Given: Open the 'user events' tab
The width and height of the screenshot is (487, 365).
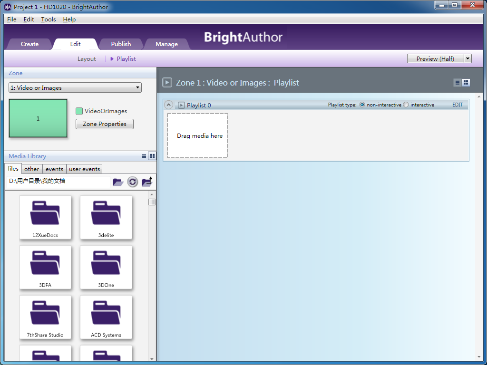Looking at the screenshot, I should pyautogui.click(x=85, y=169).
